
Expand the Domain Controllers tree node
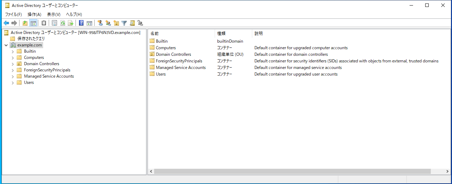13,64
